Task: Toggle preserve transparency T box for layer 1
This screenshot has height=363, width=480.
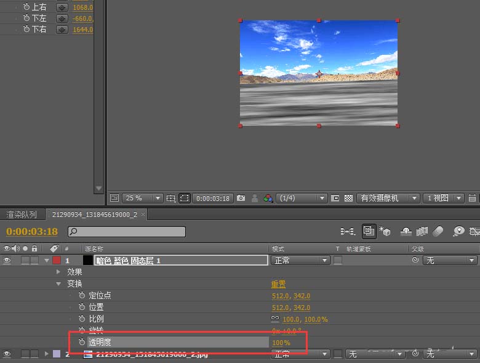Action: 338,260
